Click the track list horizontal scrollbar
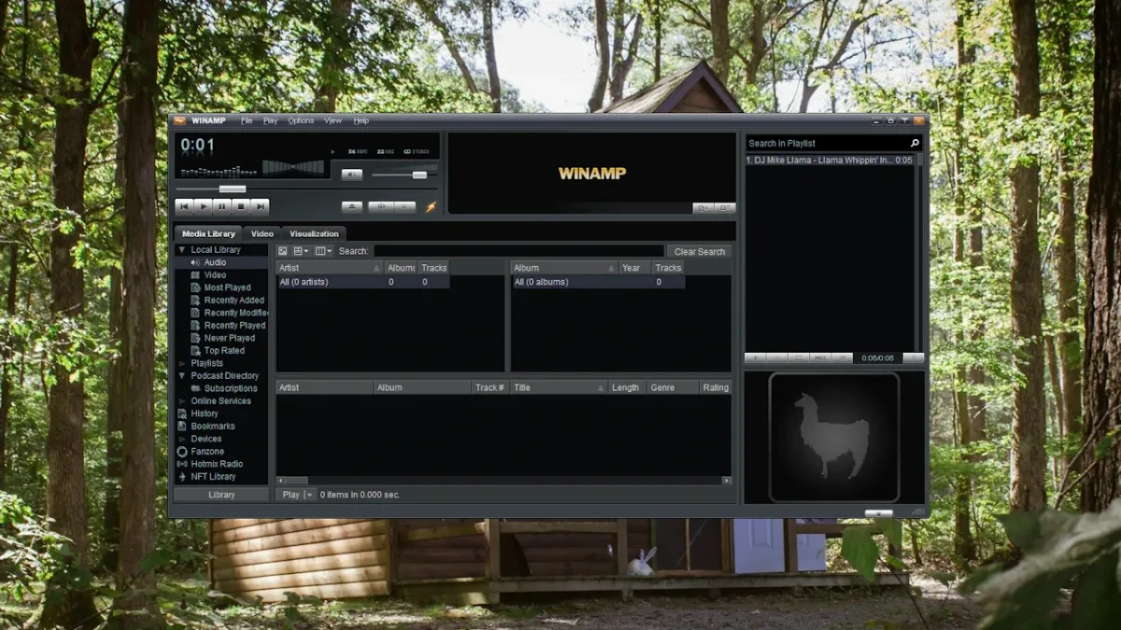Screen dimensions: 1121x630 click(x=504, y=481)
